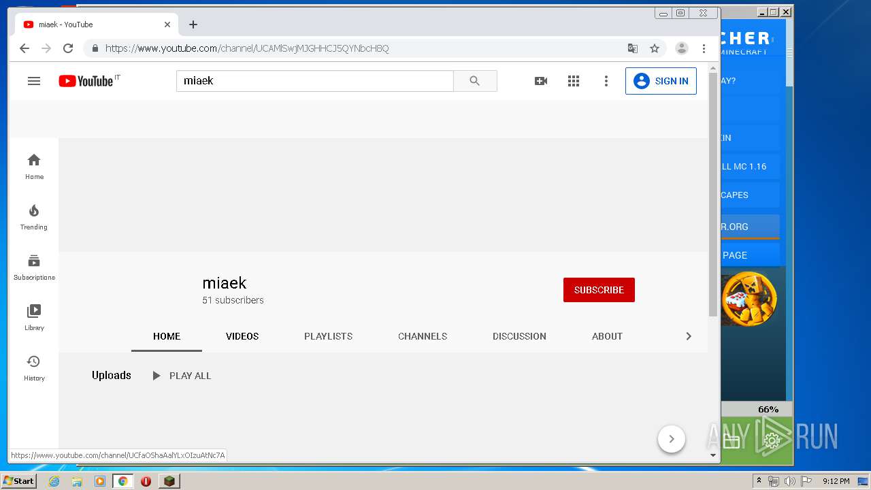Open Windows Explorer from taskbar
This screenshot has height=490, width=871.
(x=77, y=481)
